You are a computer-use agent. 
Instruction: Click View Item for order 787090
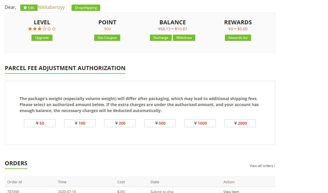click(231, 191)
